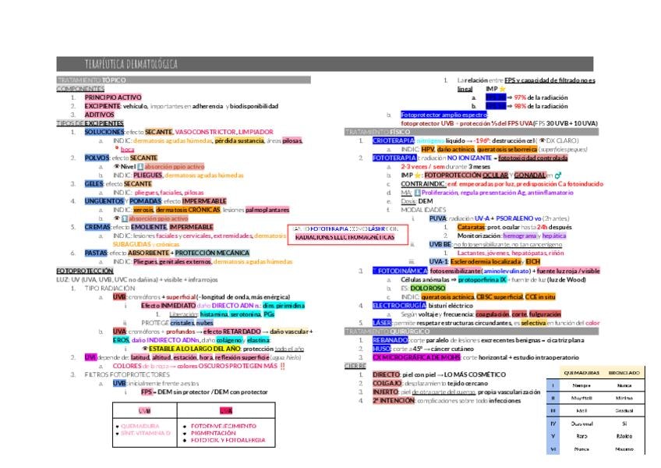Select the cyan 'histamina' word
Image resolution: width=661 pixels, height=468 pixels.
tap(214, 314)
